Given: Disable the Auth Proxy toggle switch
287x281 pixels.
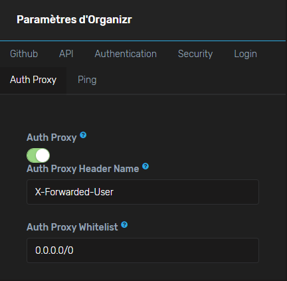Looking at the screenshot, I should click(38, 155).
